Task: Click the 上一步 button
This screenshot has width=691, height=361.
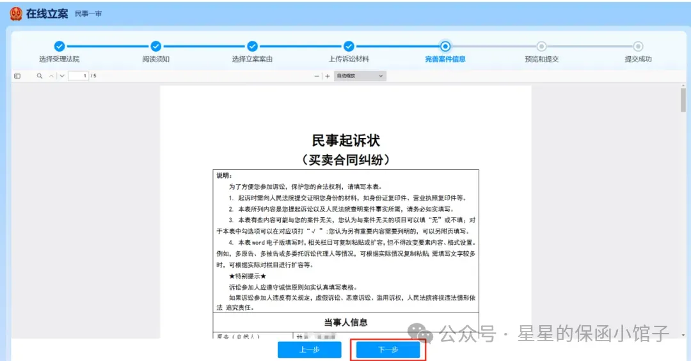Action: (x=310, y=349)
